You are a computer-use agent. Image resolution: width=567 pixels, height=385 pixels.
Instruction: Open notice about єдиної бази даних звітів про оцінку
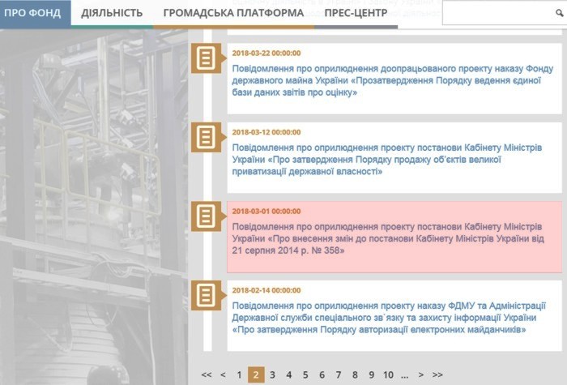pos(392,80)
